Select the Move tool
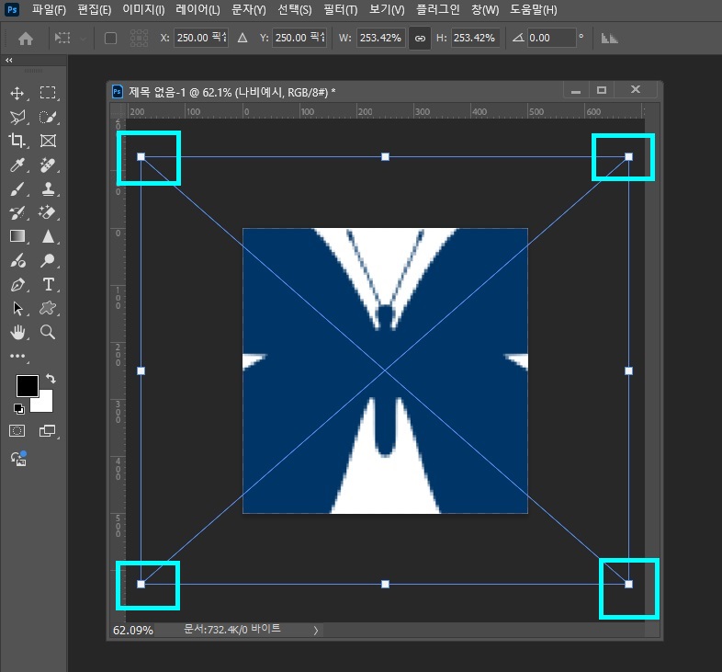Viewport: 722px width, 672px height. (17, 93)
